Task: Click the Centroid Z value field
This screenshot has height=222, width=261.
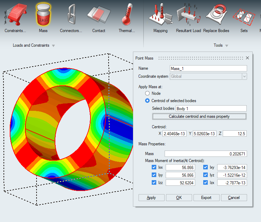Action: (235, 134)
